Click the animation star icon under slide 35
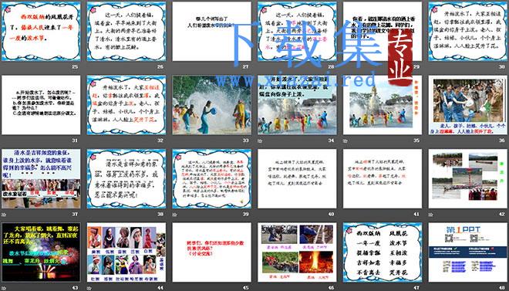Viewport: 509px width, 291px height. click(x=345, y=141)
